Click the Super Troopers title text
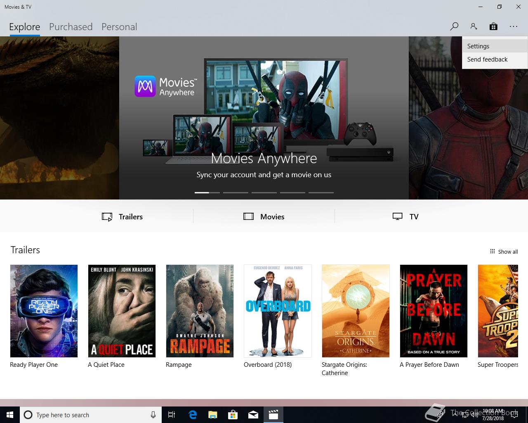The height and width of the screenshot is (423, 528). [498, 365]
